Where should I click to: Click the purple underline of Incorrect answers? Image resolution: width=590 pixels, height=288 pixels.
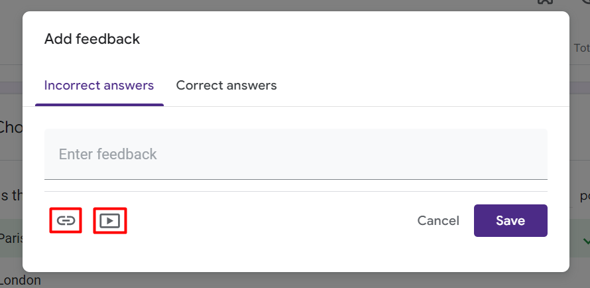[99, 104]
